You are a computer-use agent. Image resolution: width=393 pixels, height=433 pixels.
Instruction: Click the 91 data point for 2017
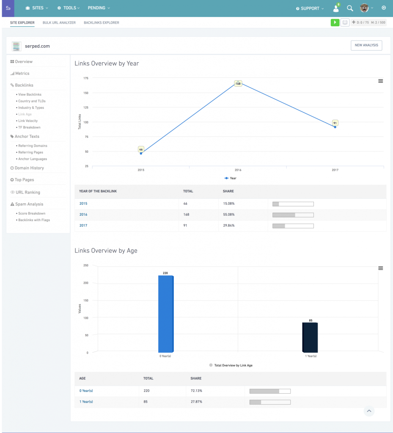335,123
